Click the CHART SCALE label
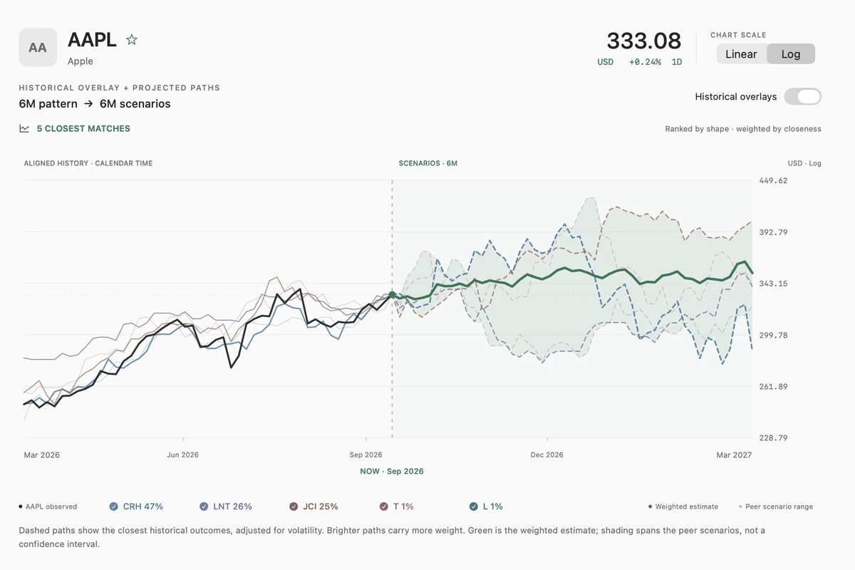The image size is (855, 570). (738, 35)
